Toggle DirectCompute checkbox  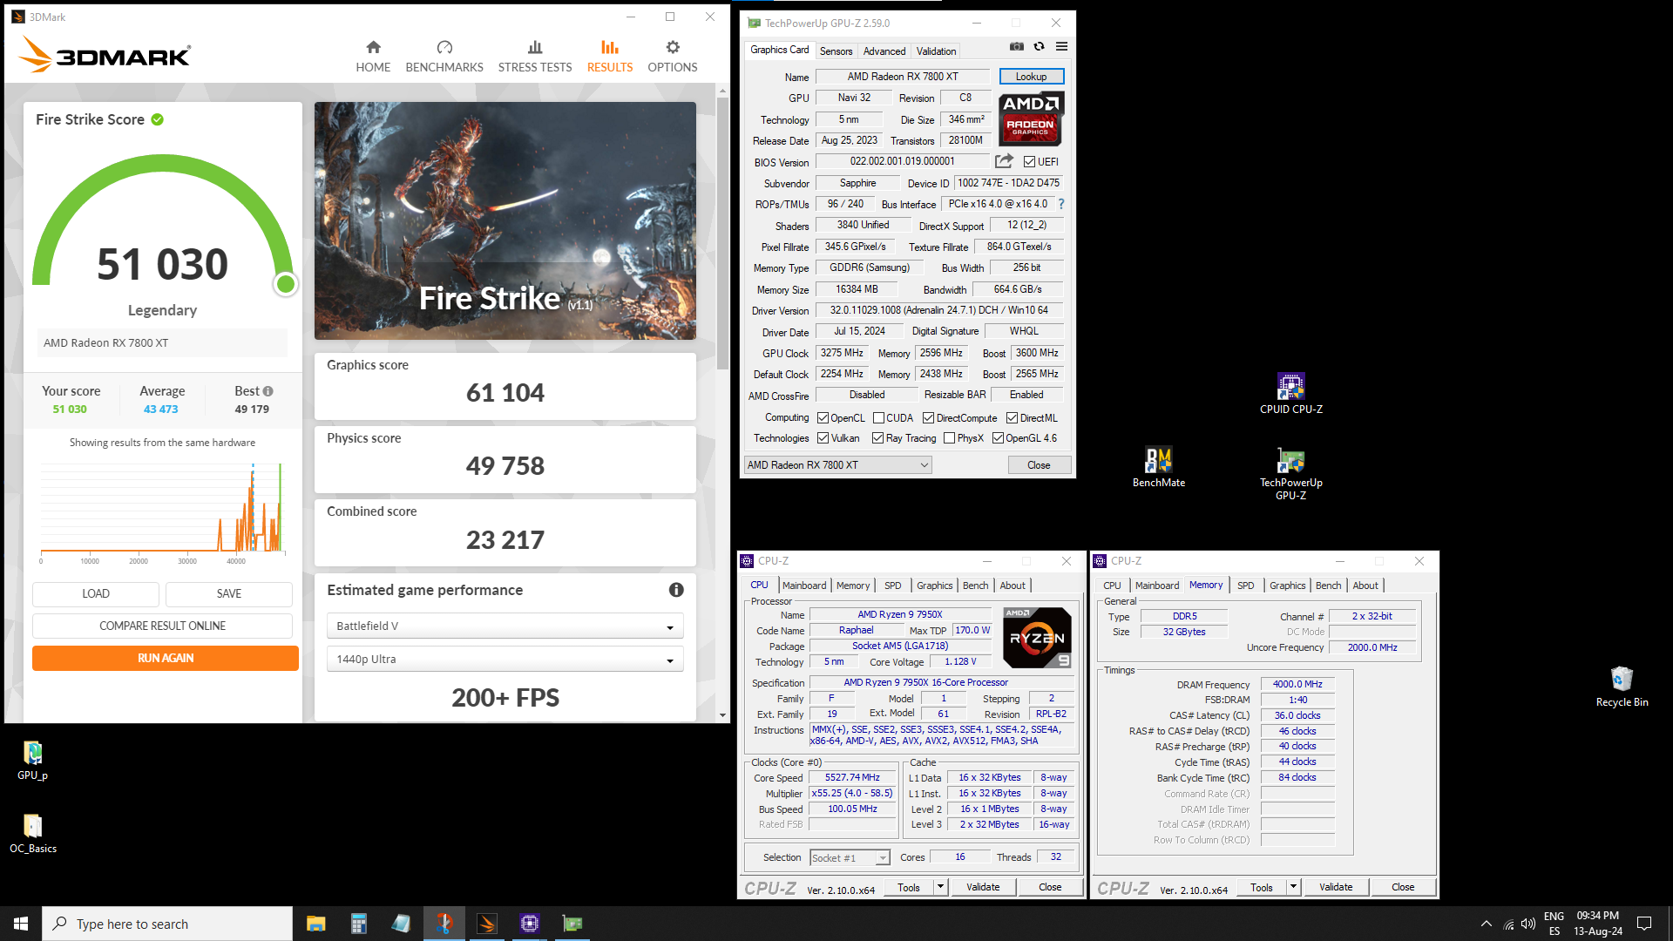click(928, 418)
